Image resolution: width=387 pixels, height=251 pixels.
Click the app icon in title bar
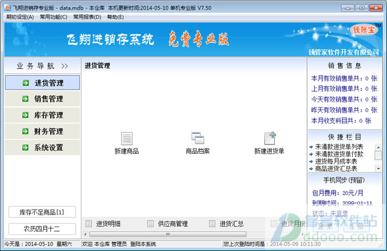pos(8,8)
